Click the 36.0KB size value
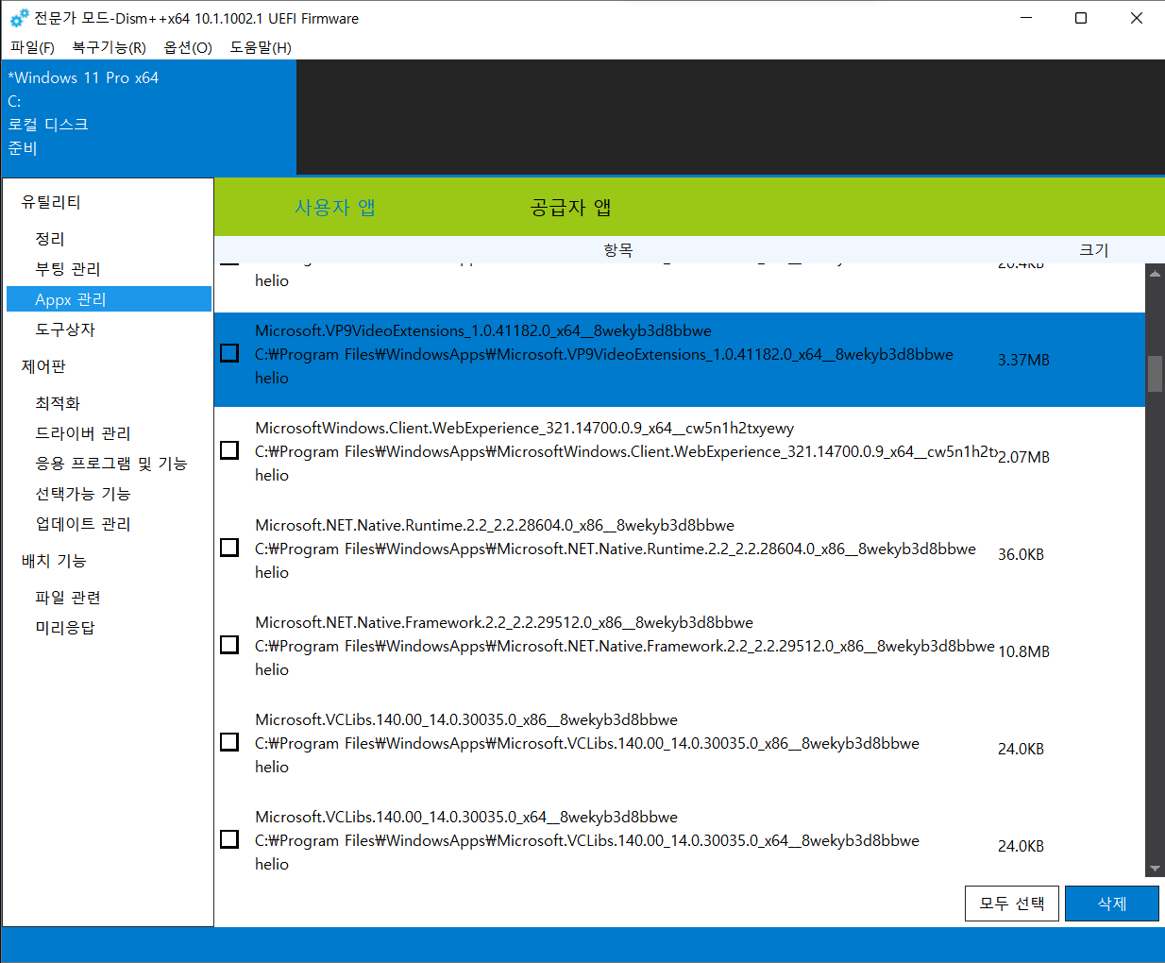Screen dimensions: 1165x963 (x=1021, y=554)
